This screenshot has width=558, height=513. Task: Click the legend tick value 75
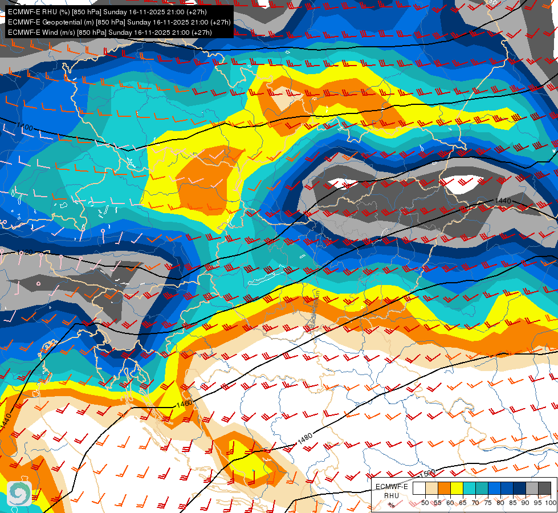(488, 503)
